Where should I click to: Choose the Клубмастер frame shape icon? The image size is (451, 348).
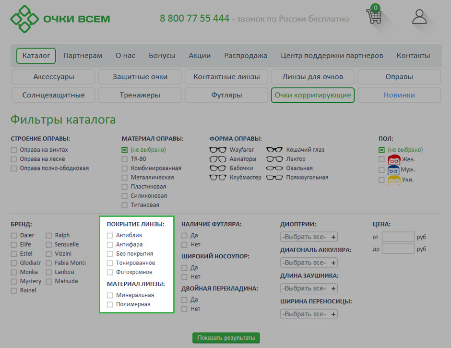(x=218, y=178)
